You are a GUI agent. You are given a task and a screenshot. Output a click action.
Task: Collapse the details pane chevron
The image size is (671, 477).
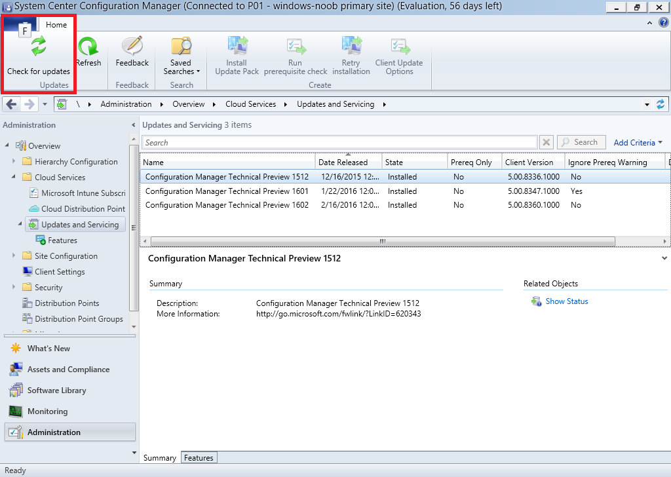pos(664,258)
